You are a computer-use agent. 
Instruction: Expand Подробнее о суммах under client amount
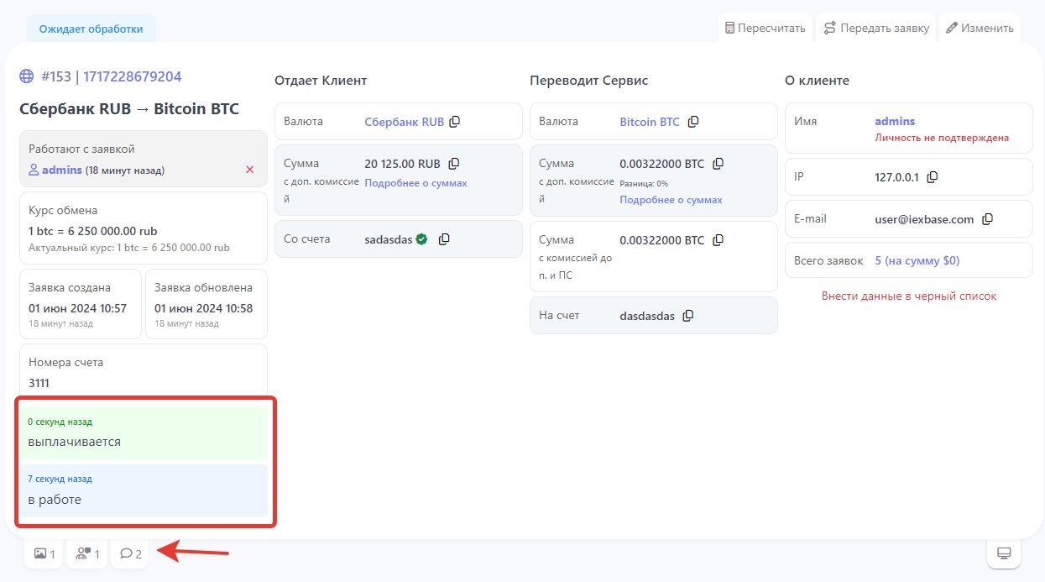415,183
